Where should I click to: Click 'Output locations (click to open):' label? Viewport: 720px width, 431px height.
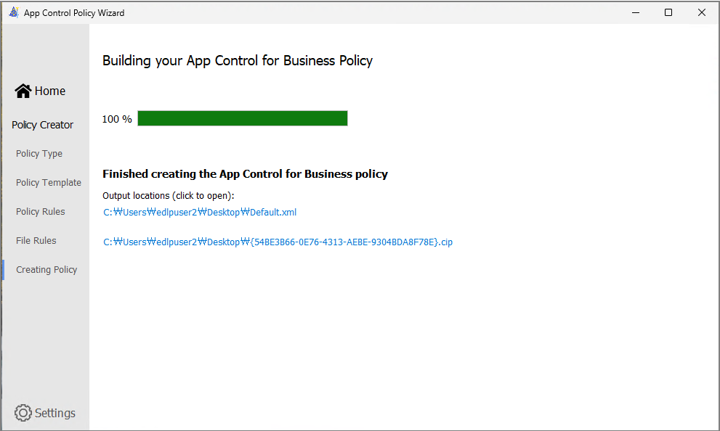click(169, 196)
